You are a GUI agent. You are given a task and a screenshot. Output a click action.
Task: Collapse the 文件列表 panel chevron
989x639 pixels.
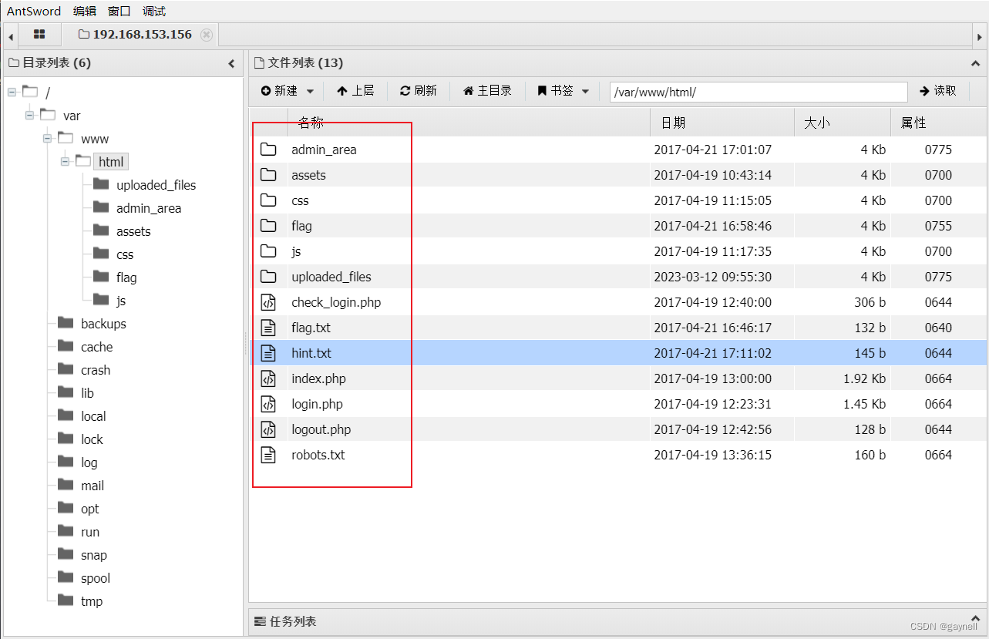pos(975,63)
